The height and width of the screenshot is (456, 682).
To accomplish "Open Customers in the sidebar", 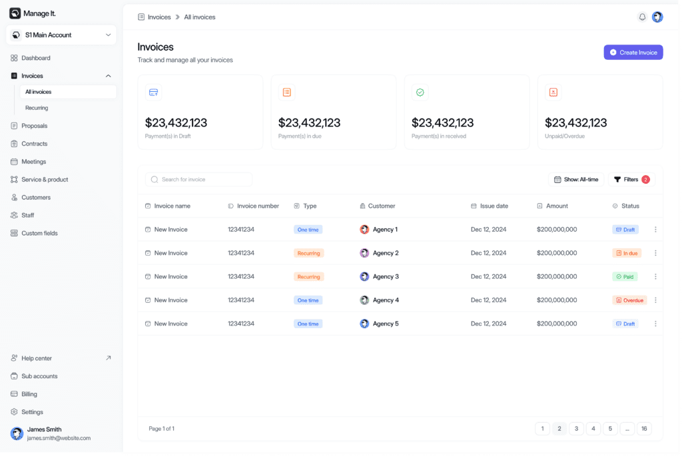I will tap(35, 198).
